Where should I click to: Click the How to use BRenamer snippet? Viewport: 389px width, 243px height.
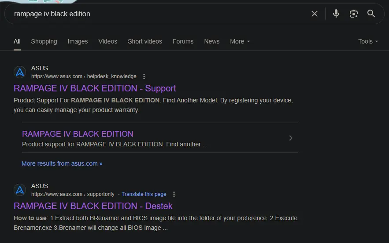coord(156,223)
